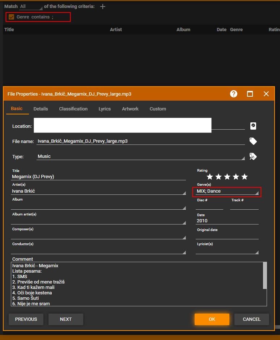The height and width of the screenshot is (340, 280).
Task: Expand the Genre(s) dropdown
Action: point(257,193)
